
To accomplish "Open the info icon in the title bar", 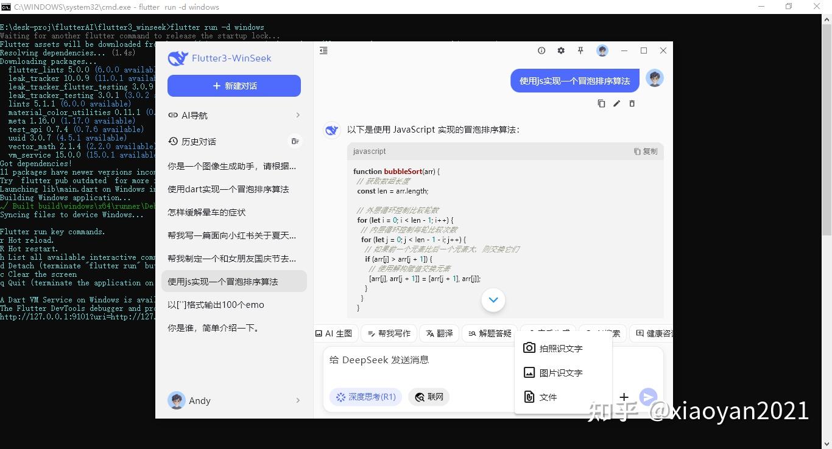I will pyautogui.click(x=541, y=50).
